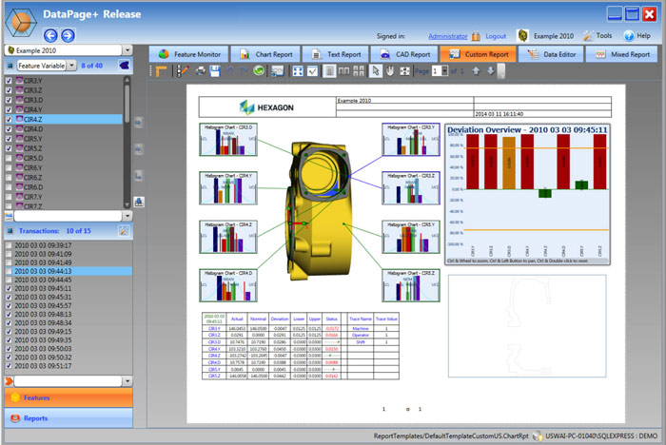Viewport: 666px width, 445px height.
Task: Print the report with the printer icon
Action: [201, 71]
